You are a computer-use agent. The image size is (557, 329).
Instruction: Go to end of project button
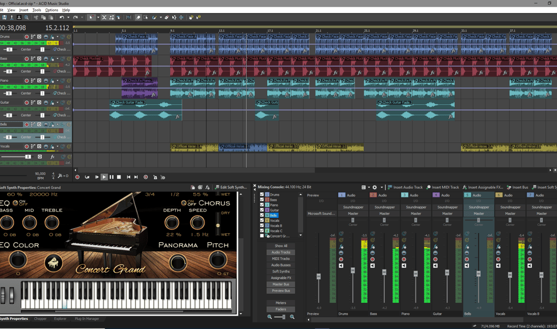coord(136,177)
